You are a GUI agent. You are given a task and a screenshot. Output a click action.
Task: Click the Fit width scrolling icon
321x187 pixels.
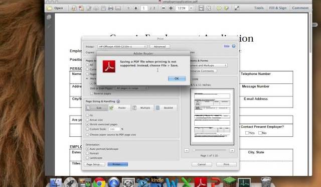201,8
